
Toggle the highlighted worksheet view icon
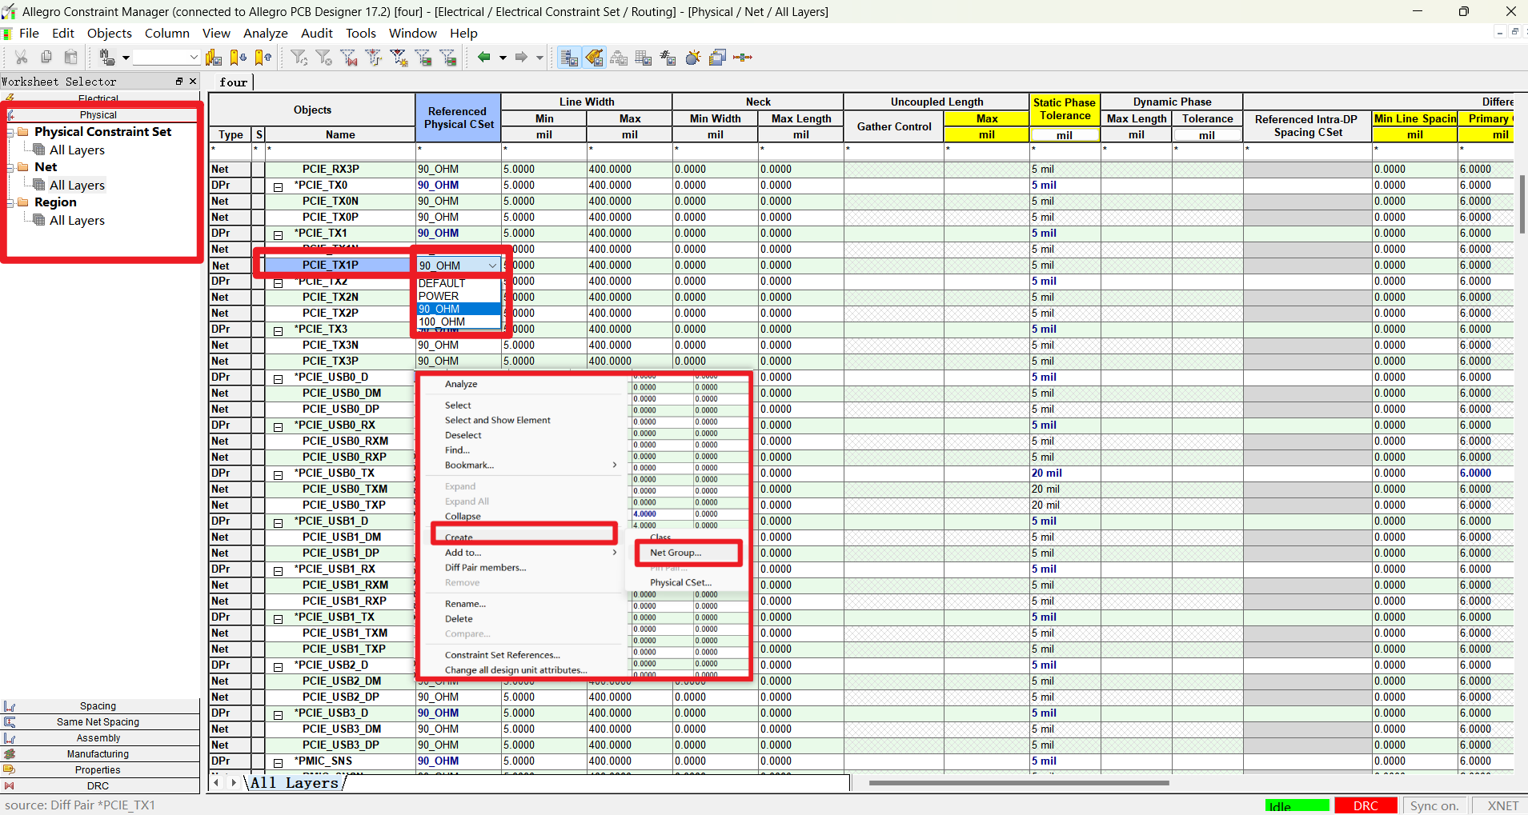coord(568,57)
